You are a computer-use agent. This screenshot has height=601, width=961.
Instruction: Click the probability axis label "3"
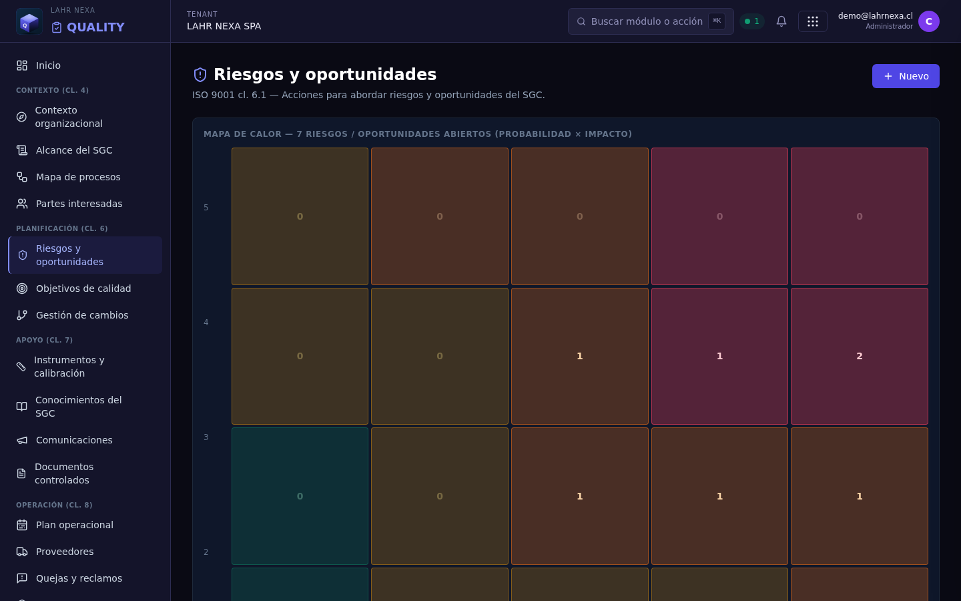tap(206, 437)
